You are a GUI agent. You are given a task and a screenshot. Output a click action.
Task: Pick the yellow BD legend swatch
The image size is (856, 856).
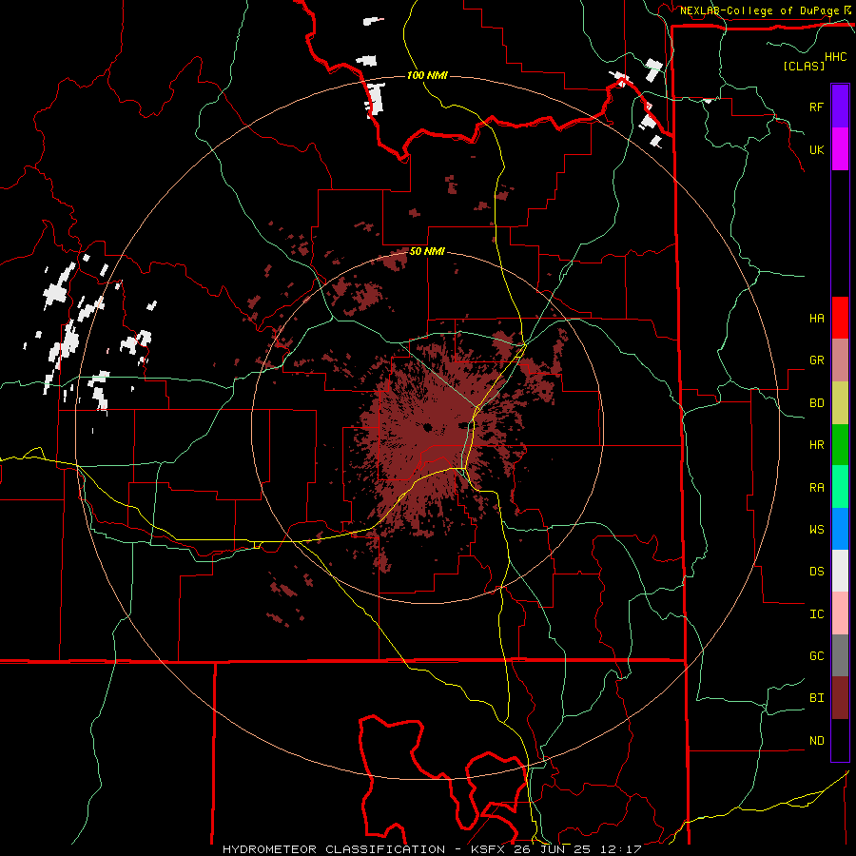(840, 402)
